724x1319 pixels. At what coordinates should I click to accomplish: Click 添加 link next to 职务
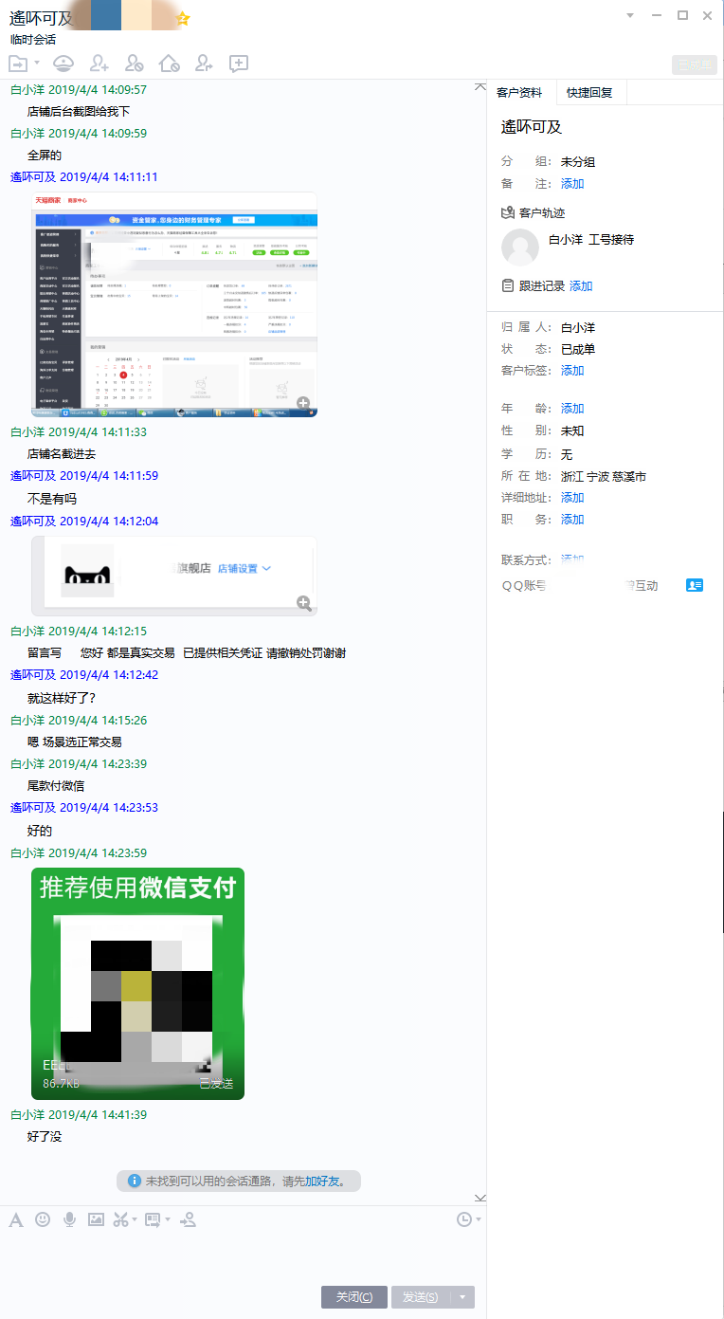pos(572,520)
